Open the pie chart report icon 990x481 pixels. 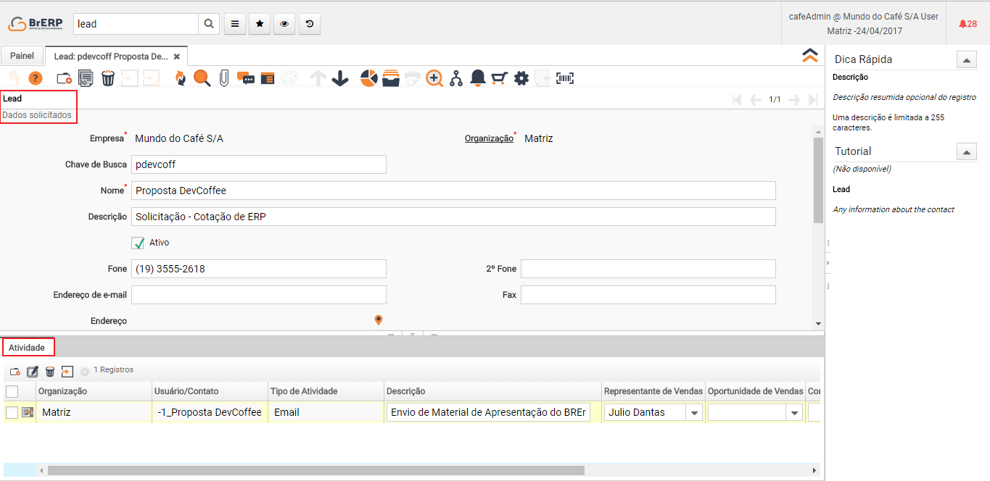pyautogui.click(x=369, y=78)
